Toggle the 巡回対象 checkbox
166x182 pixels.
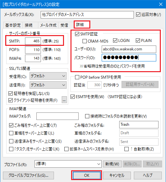tap(138, 15)
